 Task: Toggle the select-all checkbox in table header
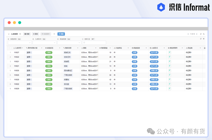[x=11, y=48]
